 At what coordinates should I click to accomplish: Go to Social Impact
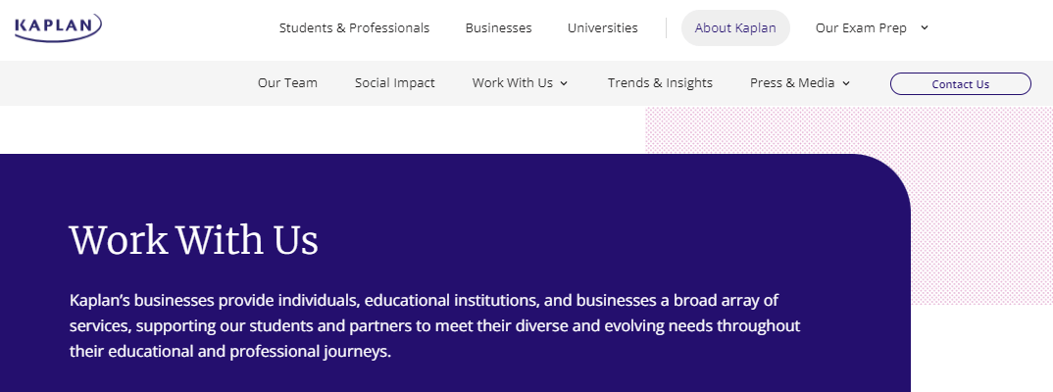pos(395,83)
